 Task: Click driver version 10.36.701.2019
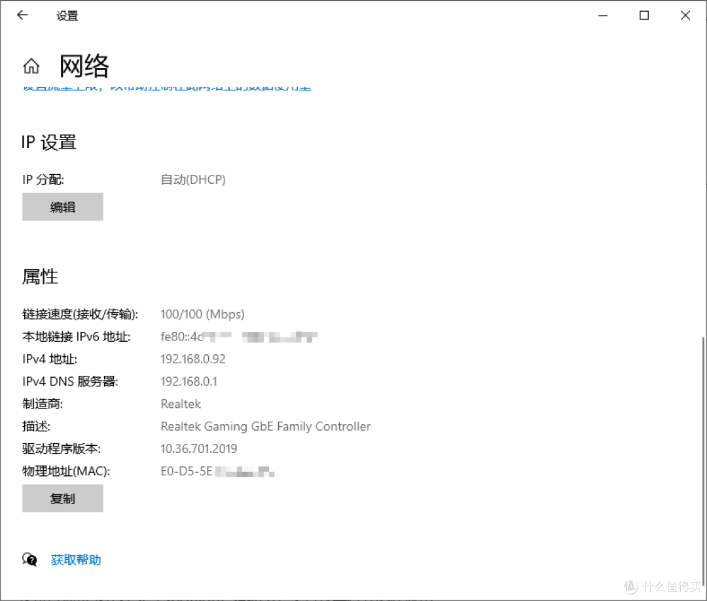[199, 448]
